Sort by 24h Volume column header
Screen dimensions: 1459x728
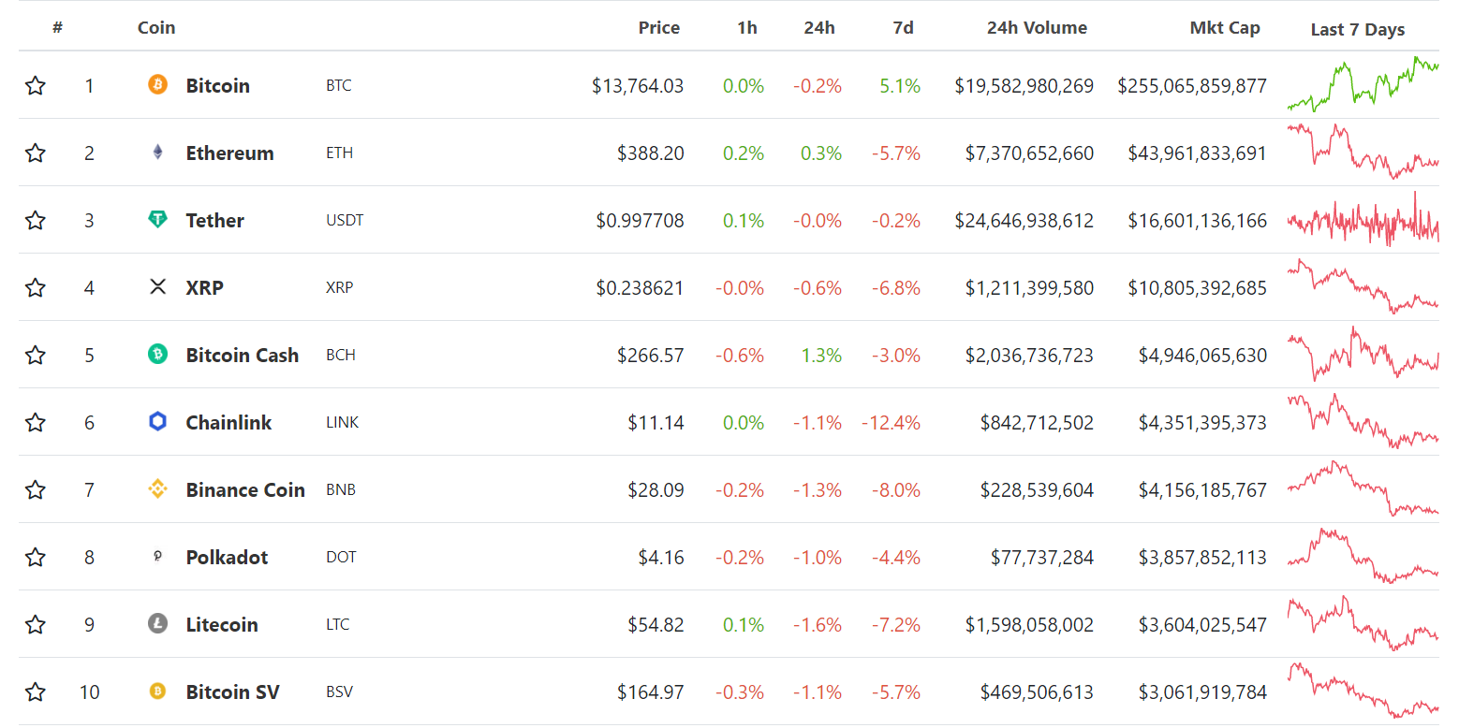1037,28
